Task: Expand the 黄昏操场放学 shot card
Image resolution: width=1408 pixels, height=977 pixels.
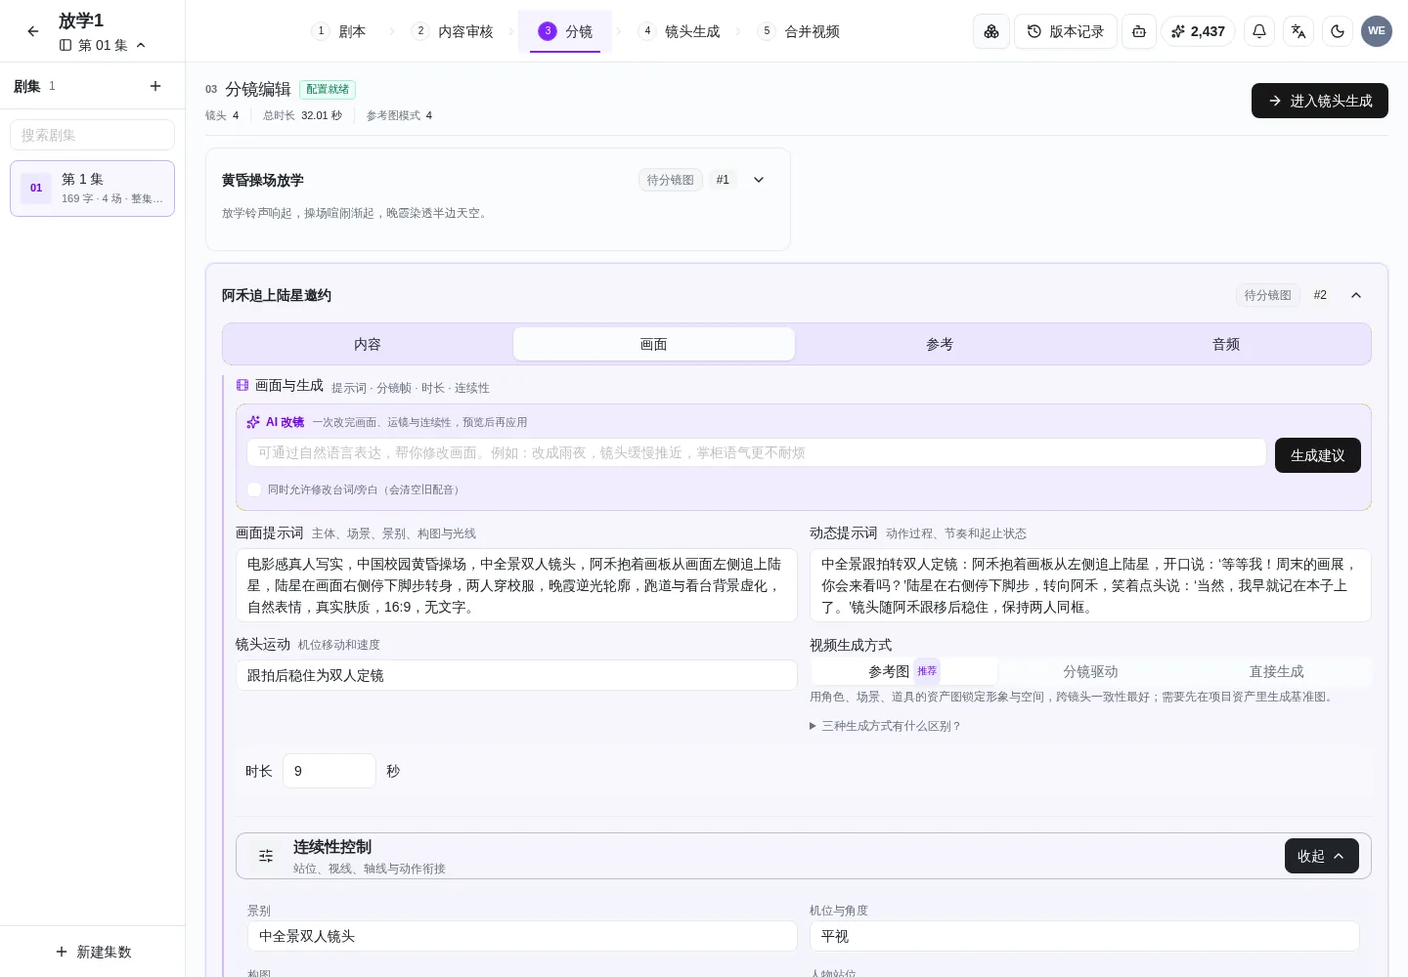Action: [759, 180]
